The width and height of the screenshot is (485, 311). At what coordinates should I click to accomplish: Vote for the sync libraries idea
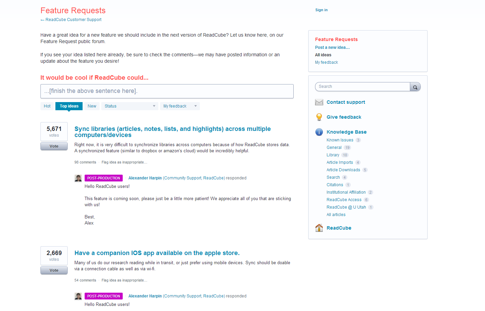[x=54, y=146]
